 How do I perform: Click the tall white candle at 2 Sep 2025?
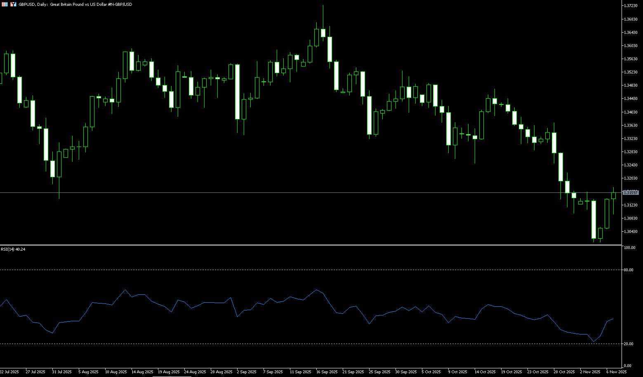click(x=238, y=92)
